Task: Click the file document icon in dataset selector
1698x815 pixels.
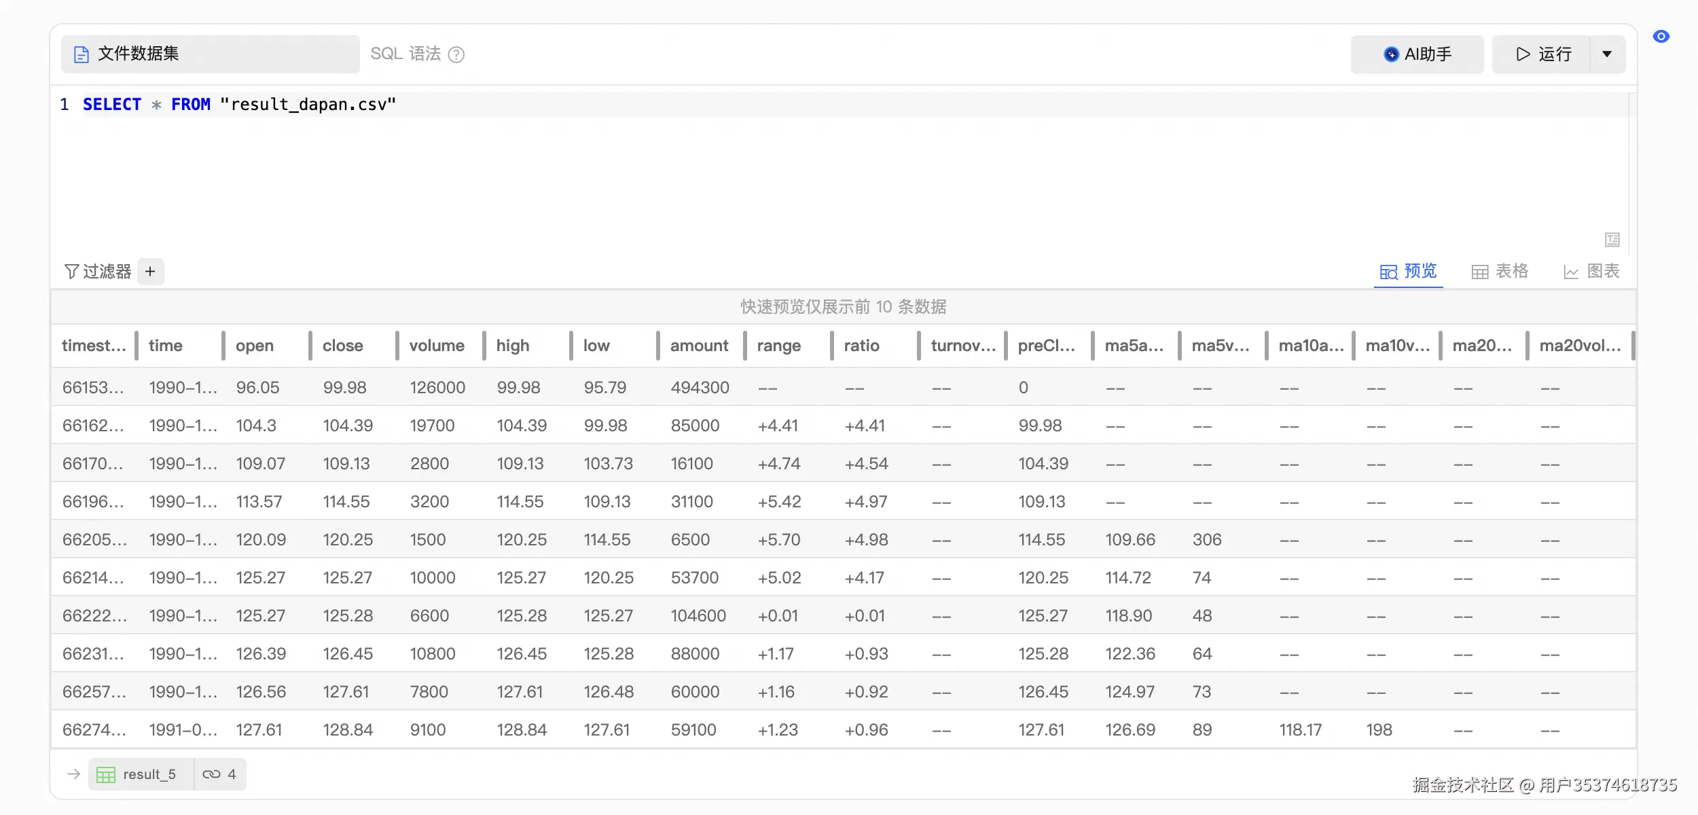Action: pos(82,54)
